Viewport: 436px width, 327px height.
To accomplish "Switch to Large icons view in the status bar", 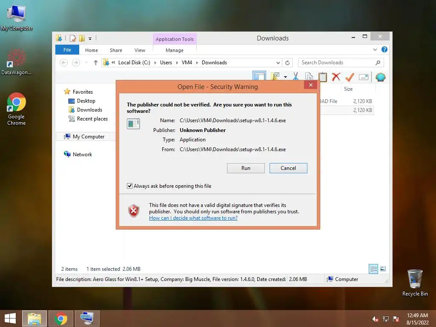I will point(383,269).
